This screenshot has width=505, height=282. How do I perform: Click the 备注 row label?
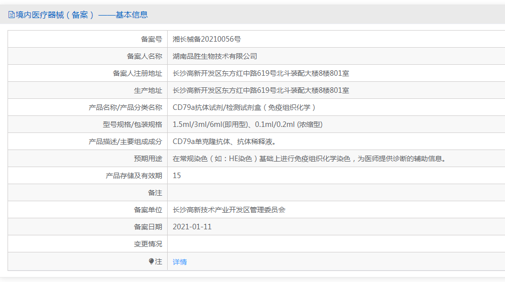155,193
